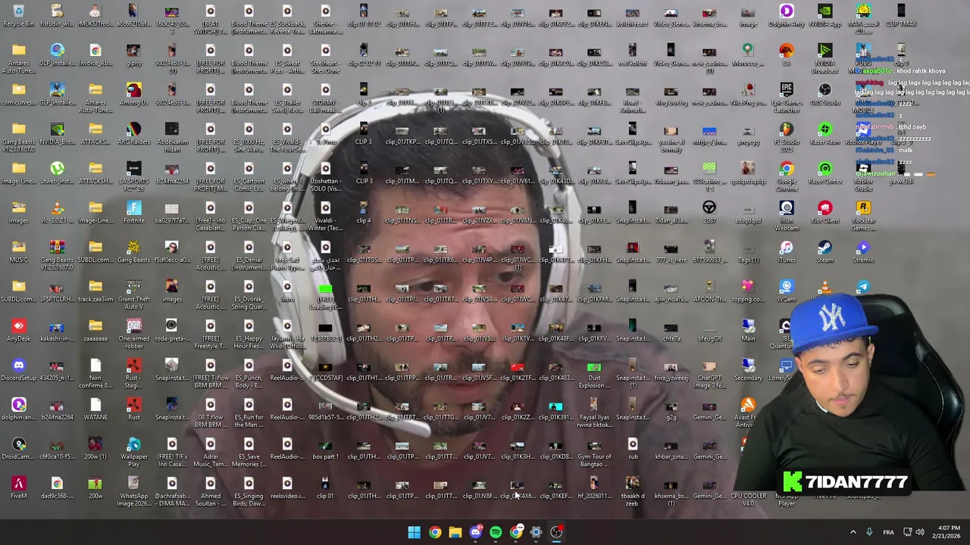Open the giphy image file

pyautogui.click(x=133, y=54)
